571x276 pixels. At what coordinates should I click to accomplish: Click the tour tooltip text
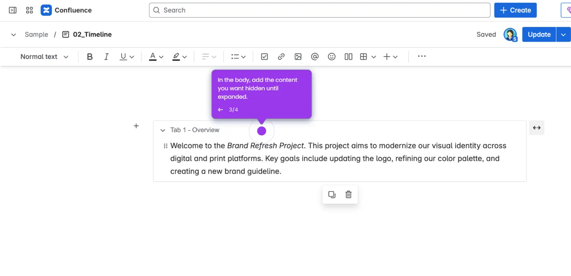tap(257, 88)
